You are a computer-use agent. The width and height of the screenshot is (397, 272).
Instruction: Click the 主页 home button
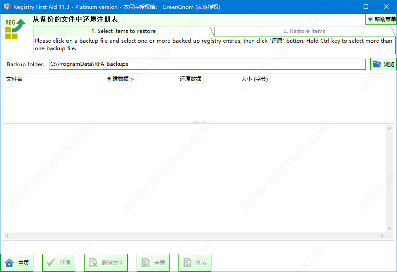pyautogui.click(x=17, y=263)
